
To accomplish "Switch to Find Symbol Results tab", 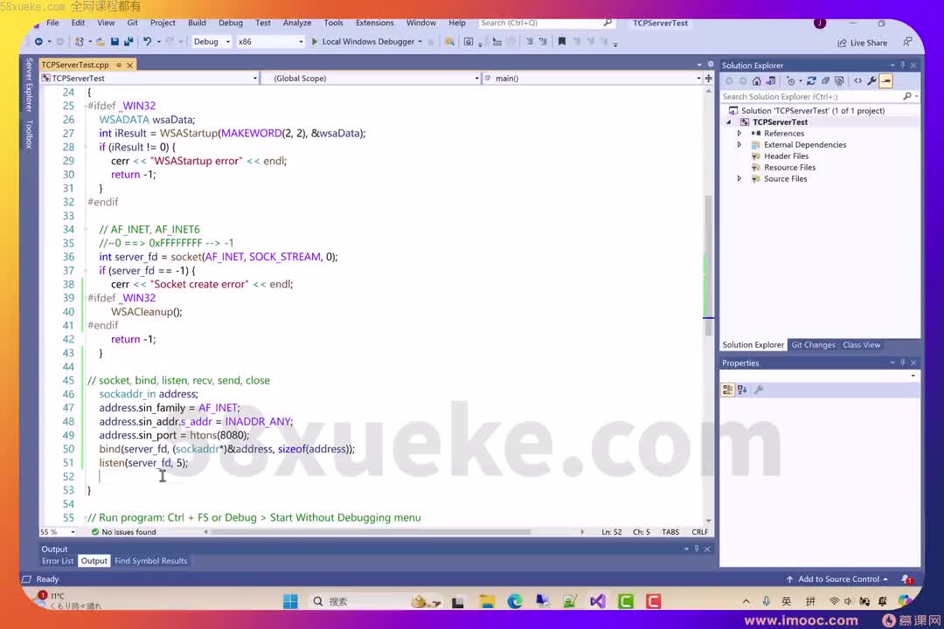I will click(150, 561).
